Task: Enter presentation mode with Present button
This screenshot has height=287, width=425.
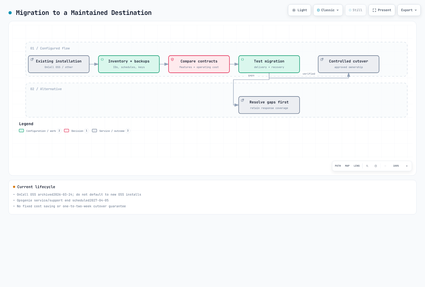Action: tap(382, 10)
